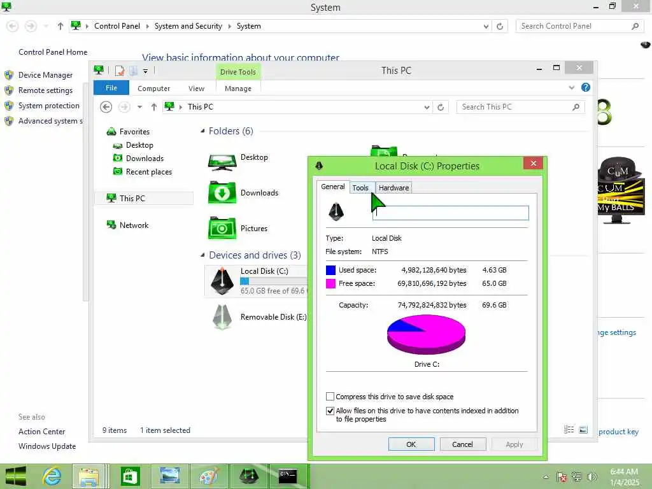Open the Command Prompt taskbar icon
652x489 pixels.
288,476
